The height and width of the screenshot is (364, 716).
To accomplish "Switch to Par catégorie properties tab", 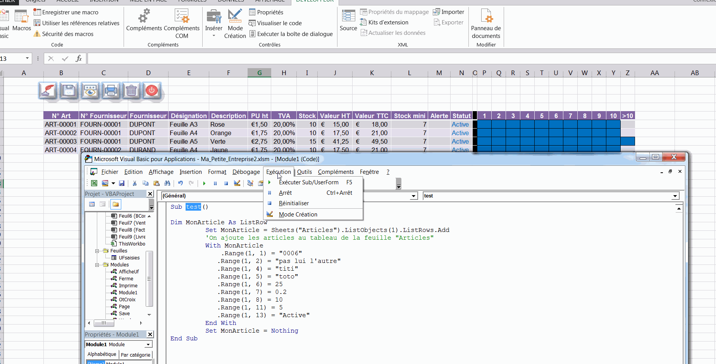I will (135, 355).
